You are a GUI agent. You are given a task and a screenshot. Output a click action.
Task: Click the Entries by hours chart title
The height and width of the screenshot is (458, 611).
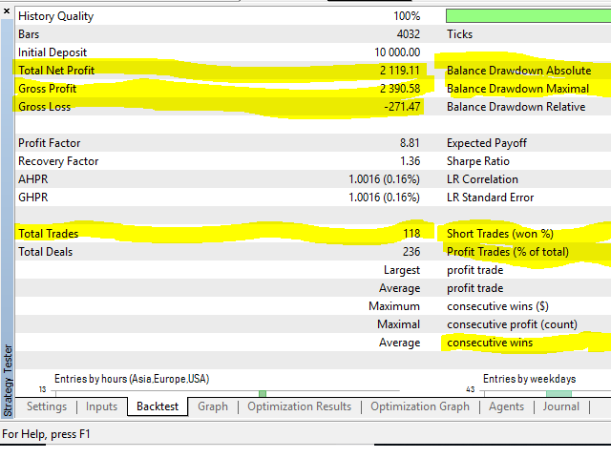132,379
